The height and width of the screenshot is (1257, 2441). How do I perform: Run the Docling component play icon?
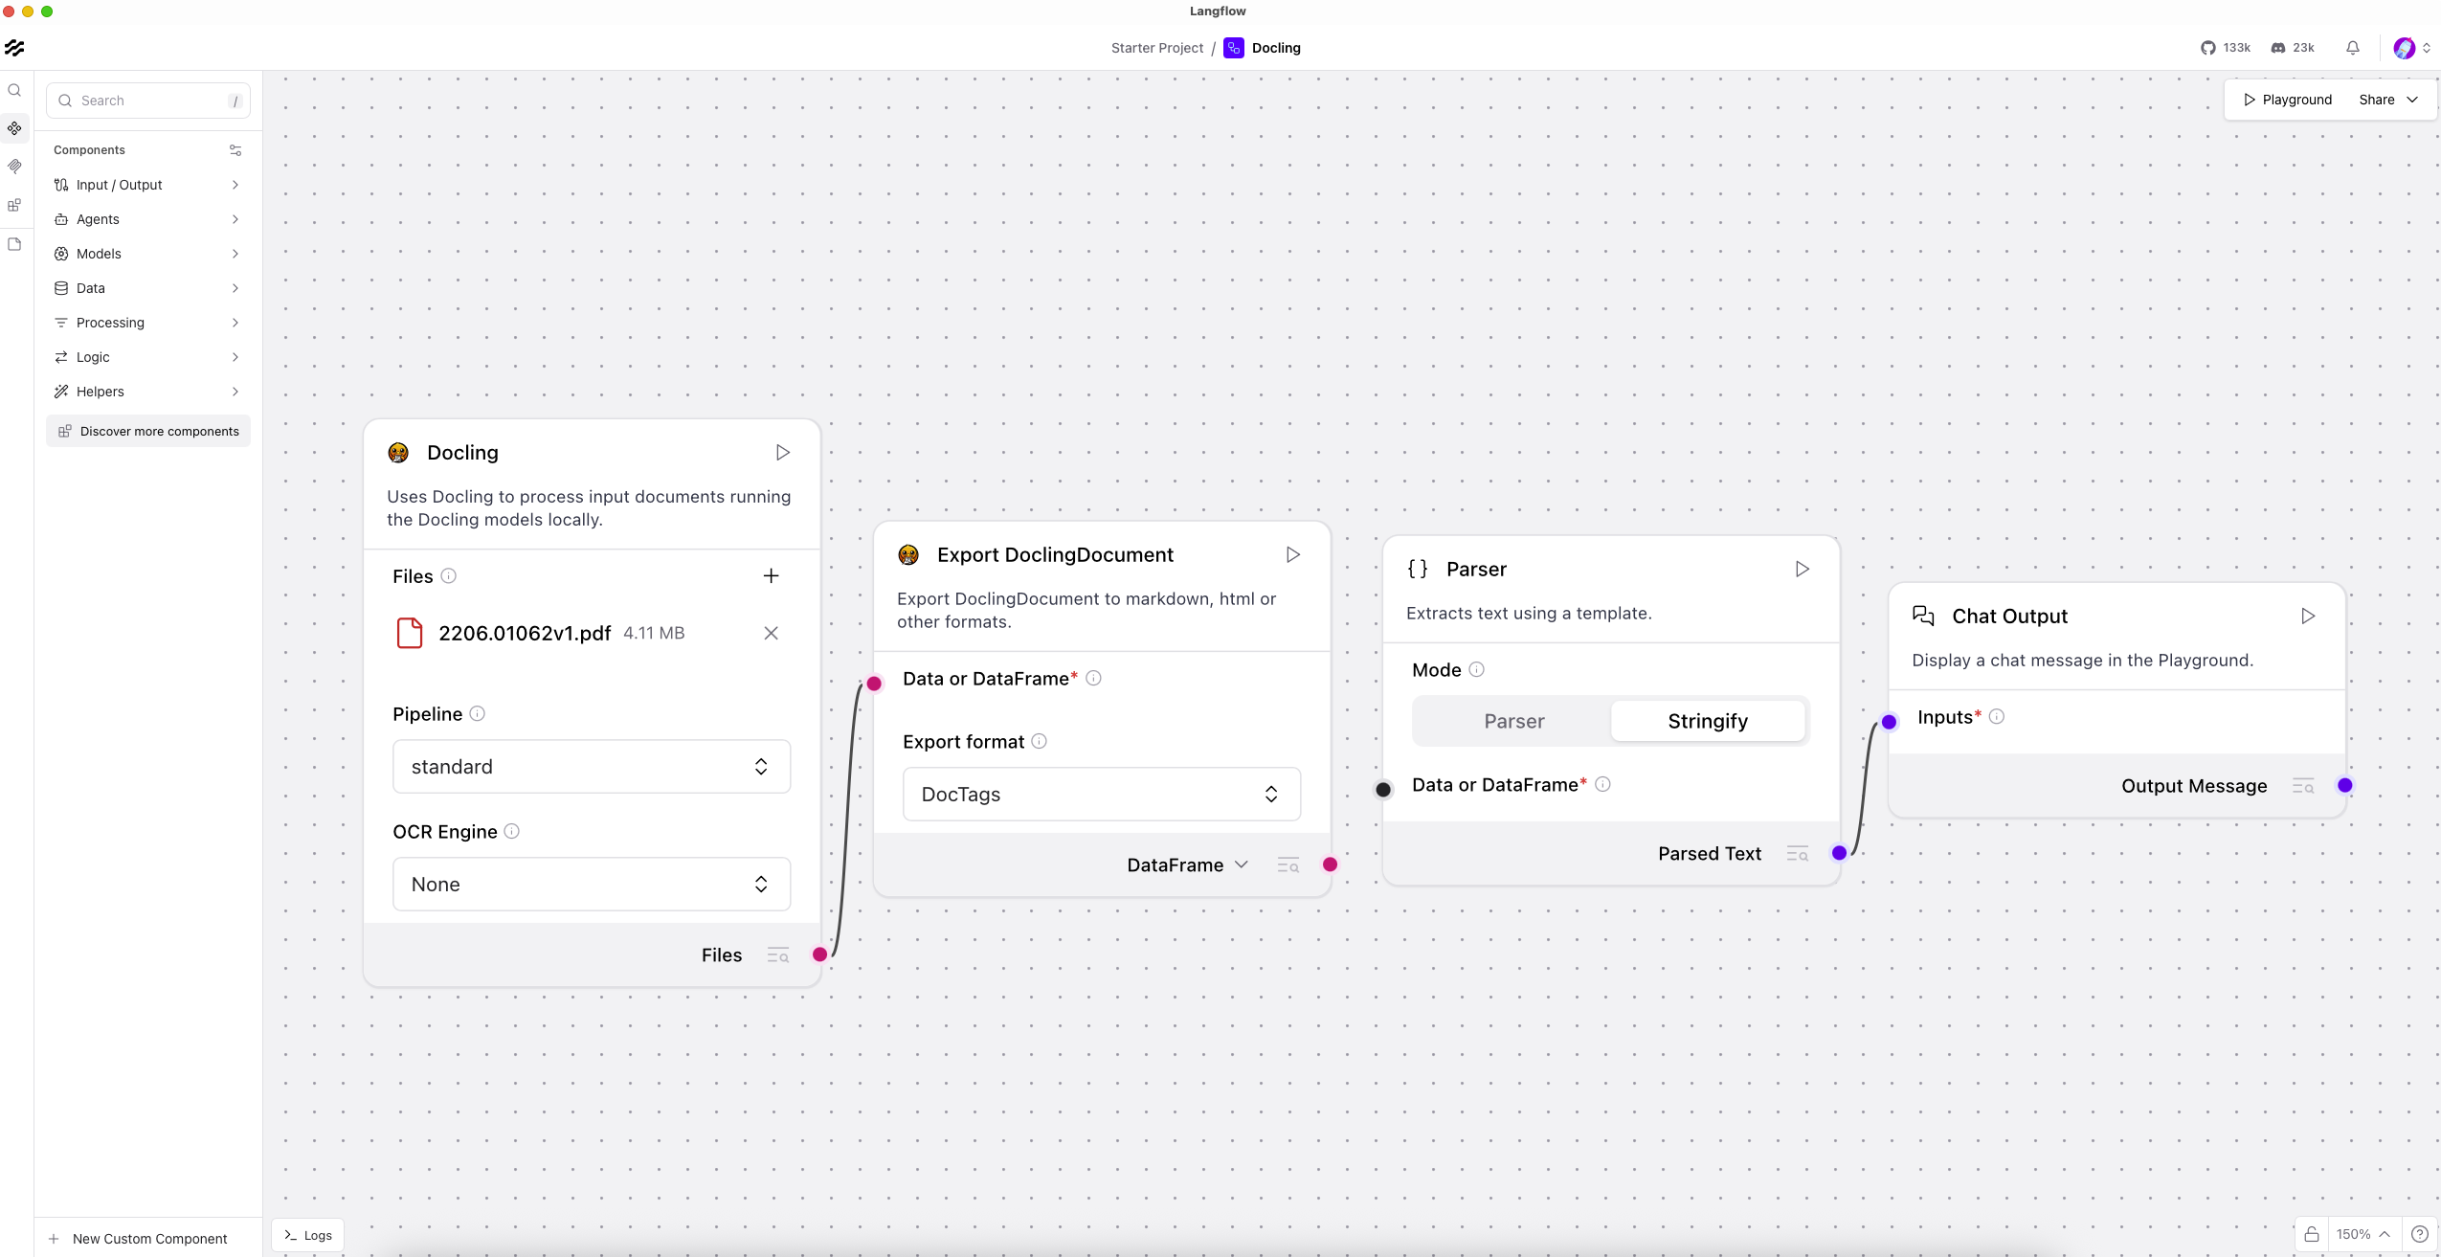point(782,452)
